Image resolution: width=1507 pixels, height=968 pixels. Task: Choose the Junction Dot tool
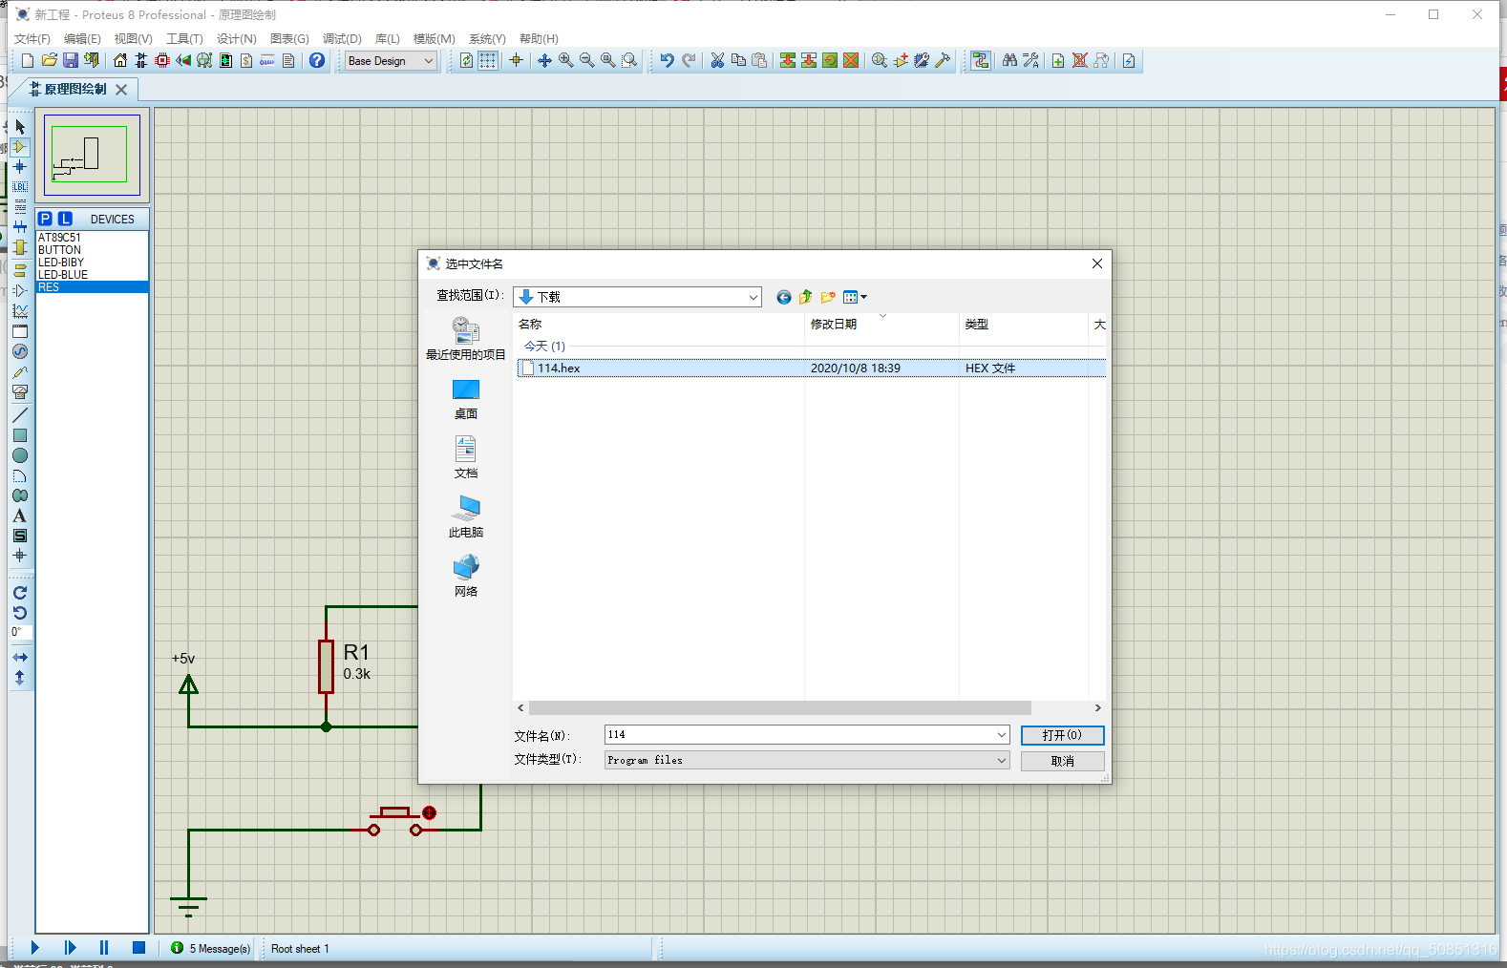[20, 167]
